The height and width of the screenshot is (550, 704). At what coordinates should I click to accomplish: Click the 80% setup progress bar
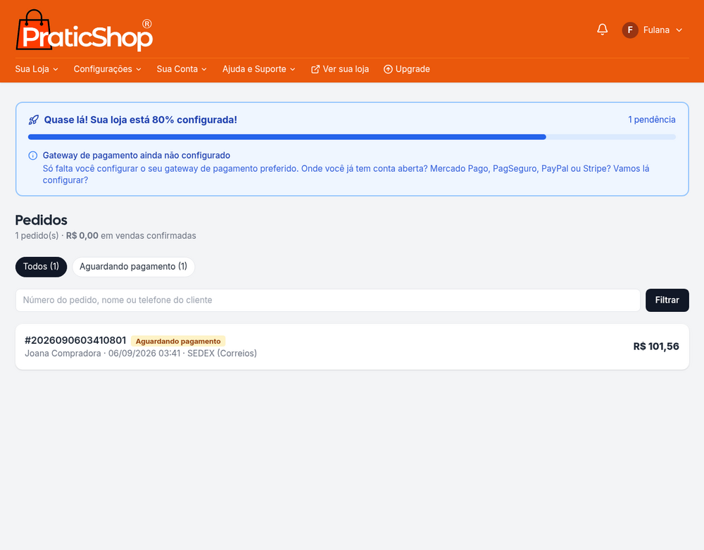pos(351,137)
